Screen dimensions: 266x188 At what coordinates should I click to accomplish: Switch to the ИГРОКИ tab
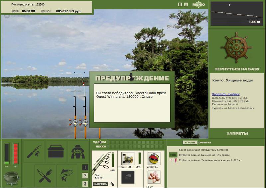[190, 142]
